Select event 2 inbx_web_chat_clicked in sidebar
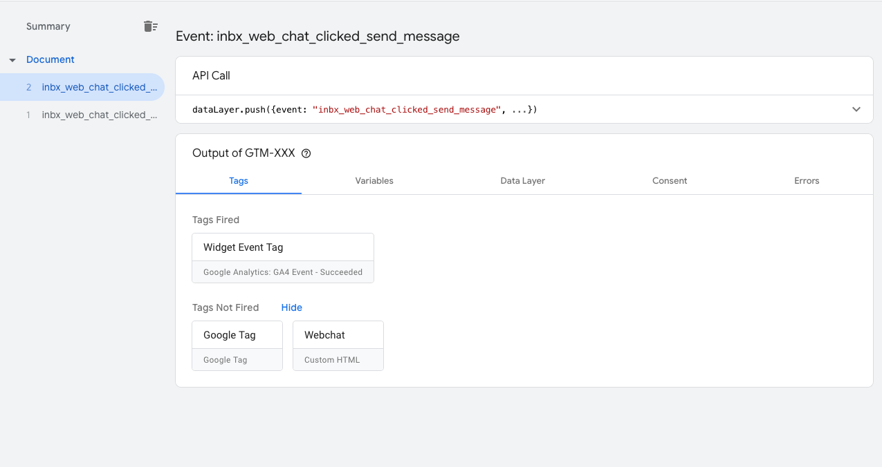This screenshot has width=882, height=467. 82,87
